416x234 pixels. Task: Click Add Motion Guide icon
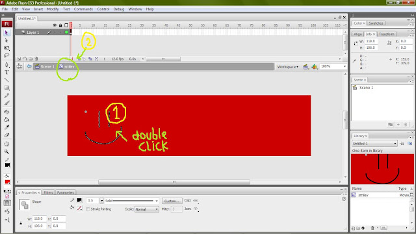pos(25,59)
